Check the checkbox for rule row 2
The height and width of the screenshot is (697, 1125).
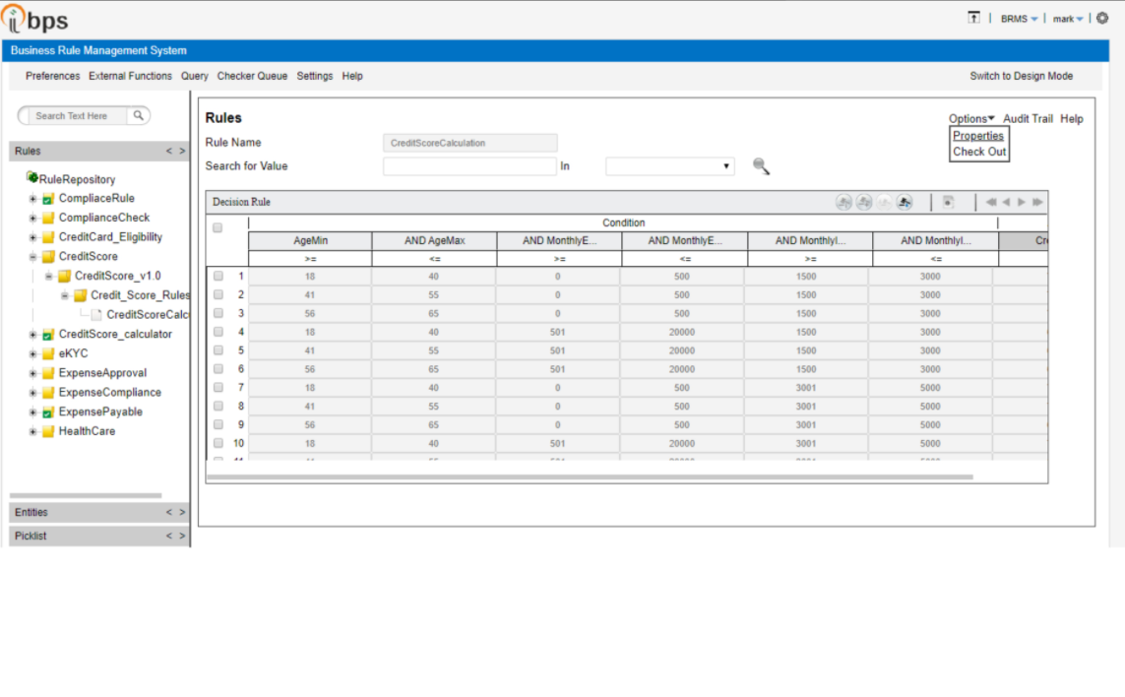219,294
